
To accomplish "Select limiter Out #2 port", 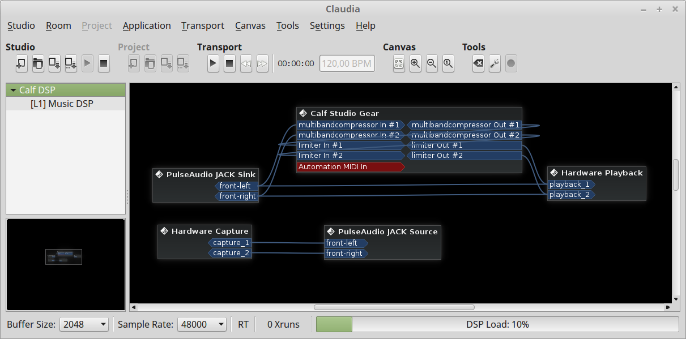I will 464,155.
